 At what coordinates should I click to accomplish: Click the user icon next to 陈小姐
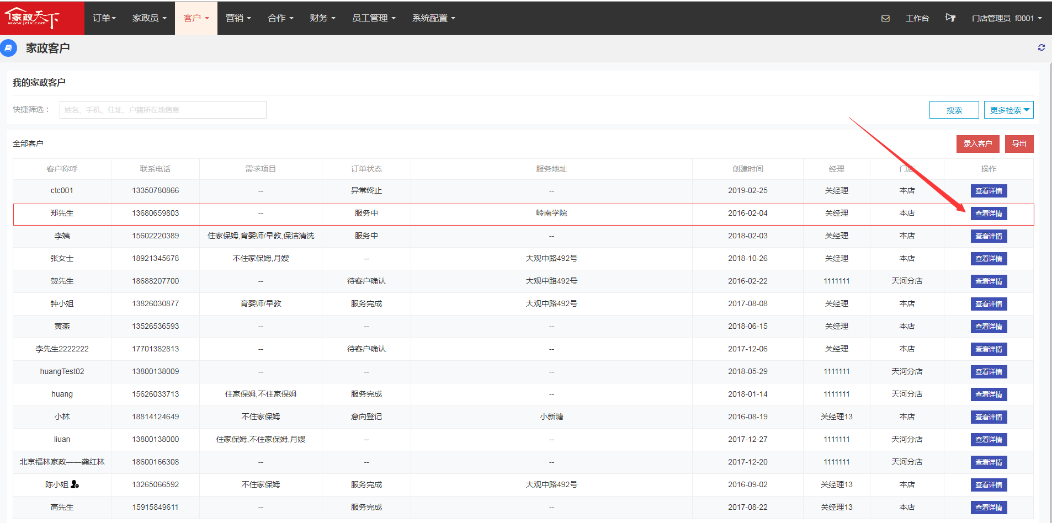click(x=75, y=484)
